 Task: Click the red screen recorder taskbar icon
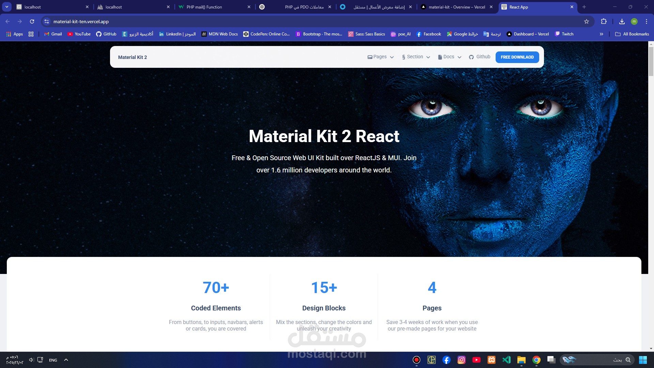pyautogui.click(x=416, y=360)
